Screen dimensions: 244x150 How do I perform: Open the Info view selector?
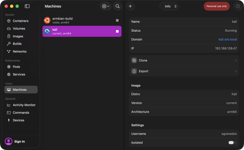[x=169, y=6]
